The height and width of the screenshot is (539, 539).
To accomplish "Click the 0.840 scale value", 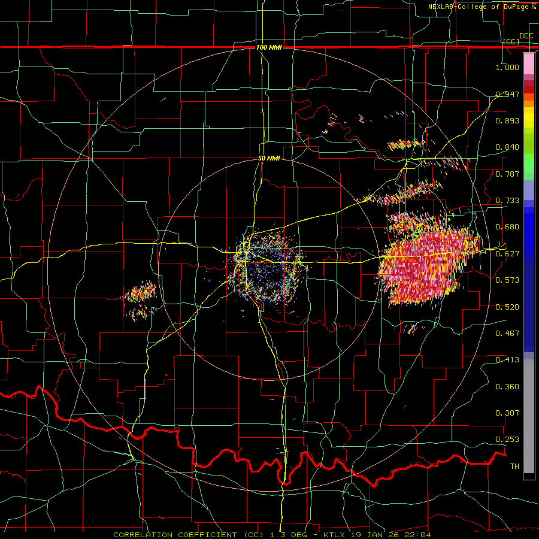I will [x=507, y=147].
